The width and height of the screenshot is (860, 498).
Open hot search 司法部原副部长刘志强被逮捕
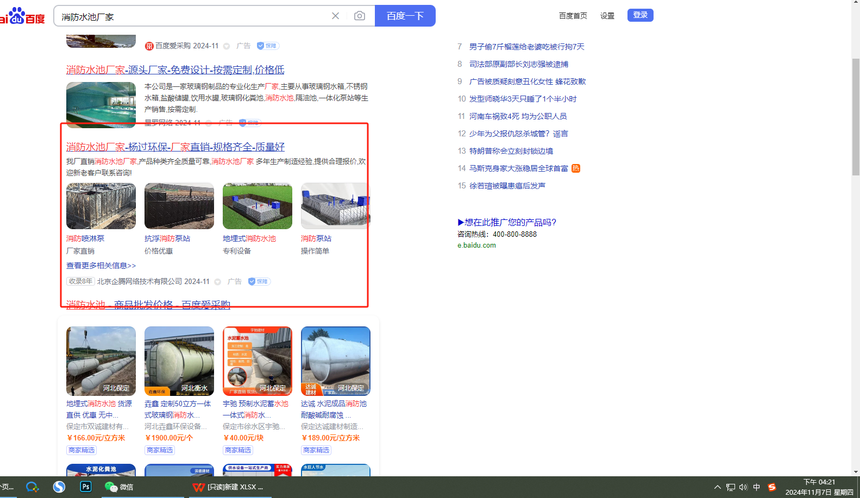point(519,64)
